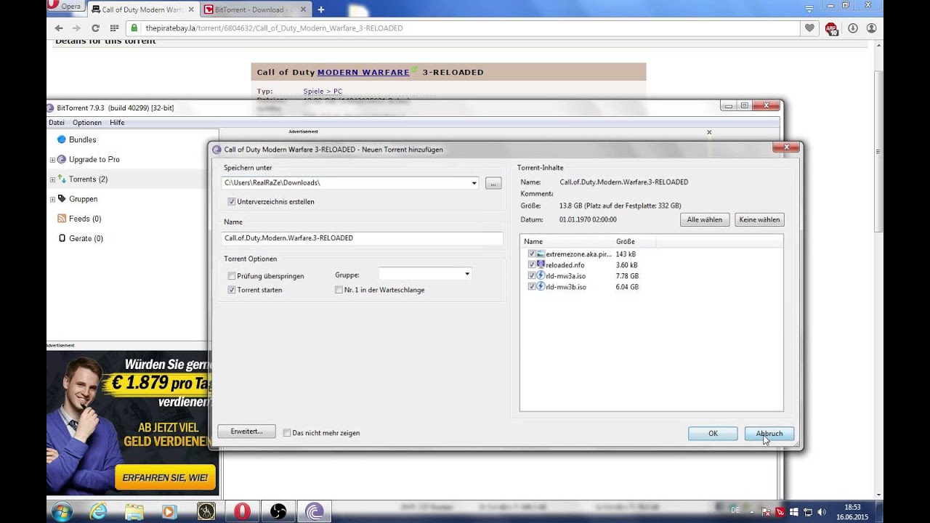930x523 pixels.
Task: Click the Spiele > PC category link
Action: tap(323, 92)
